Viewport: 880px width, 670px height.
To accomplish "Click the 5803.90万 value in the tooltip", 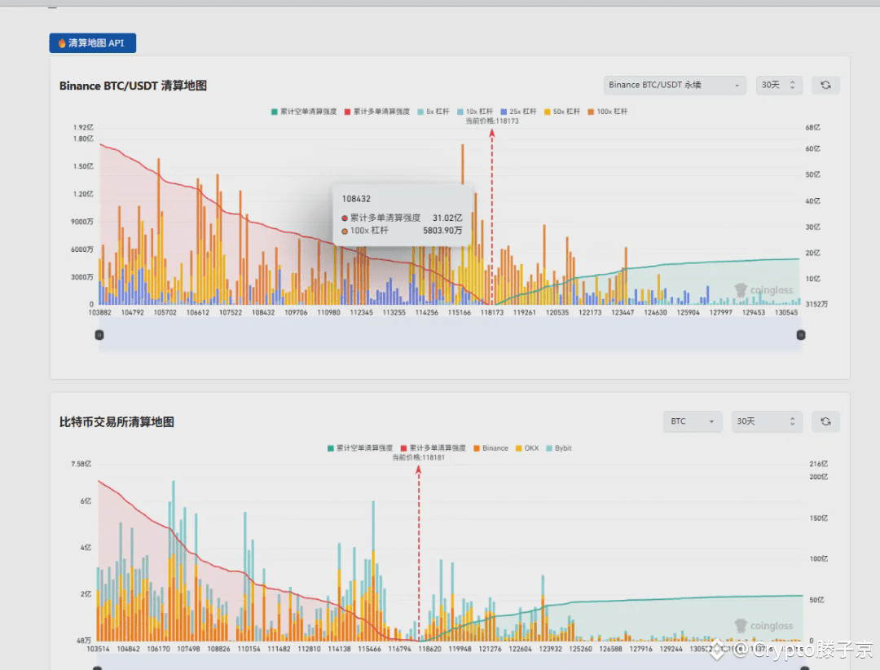I will click(x=442, y=231).
